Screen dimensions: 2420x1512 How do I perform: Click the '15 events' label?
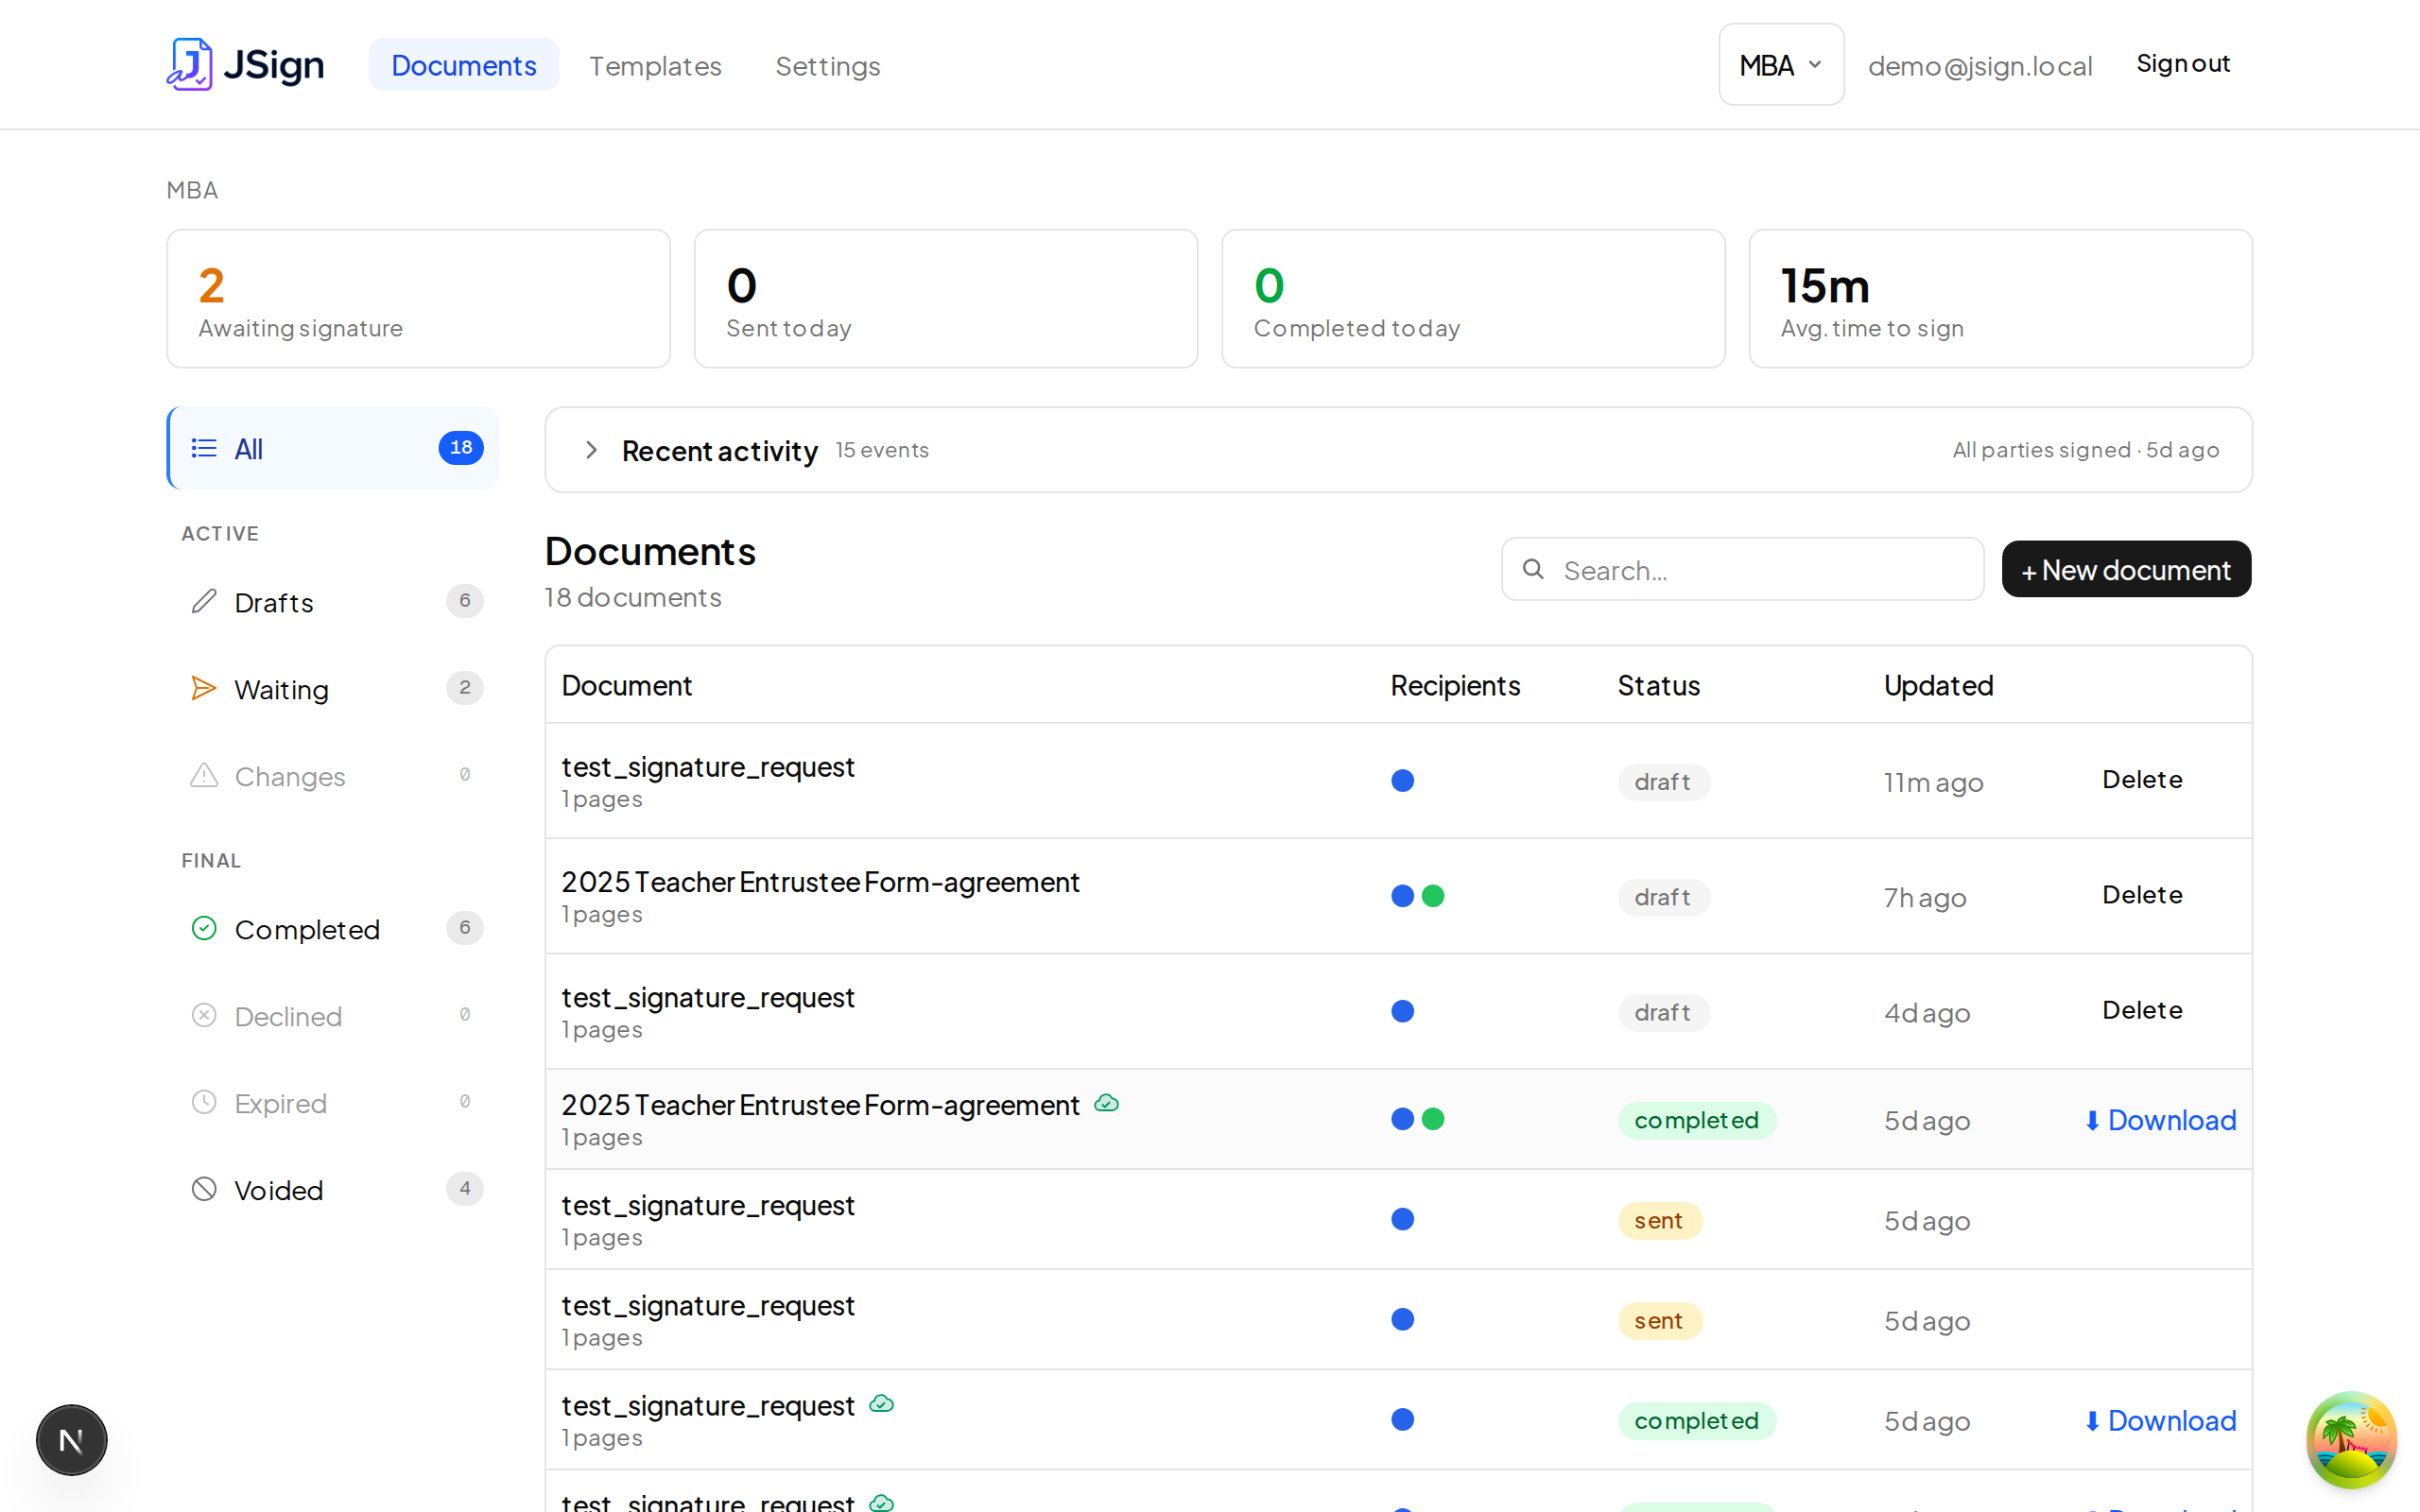882,450
